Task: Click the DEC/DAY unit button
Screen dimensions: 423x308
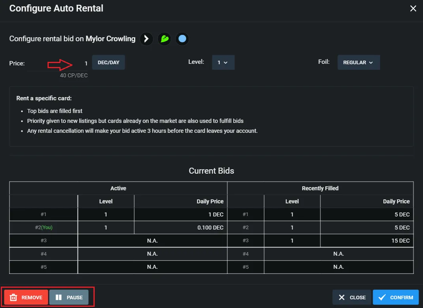Action: pyautogui.click(x=109, y=62)
